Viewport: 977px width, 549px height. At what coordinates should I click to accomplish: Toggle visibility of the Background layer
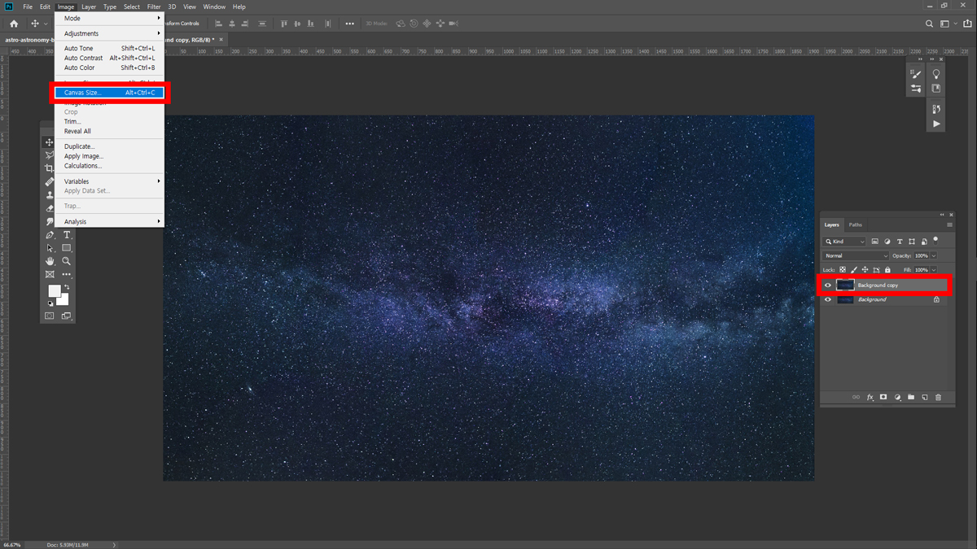[828, 299]
